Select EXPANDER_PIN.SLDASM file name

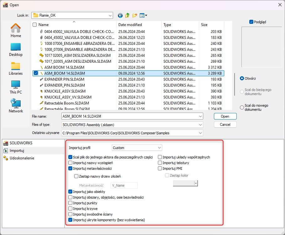tap(65, 85)
